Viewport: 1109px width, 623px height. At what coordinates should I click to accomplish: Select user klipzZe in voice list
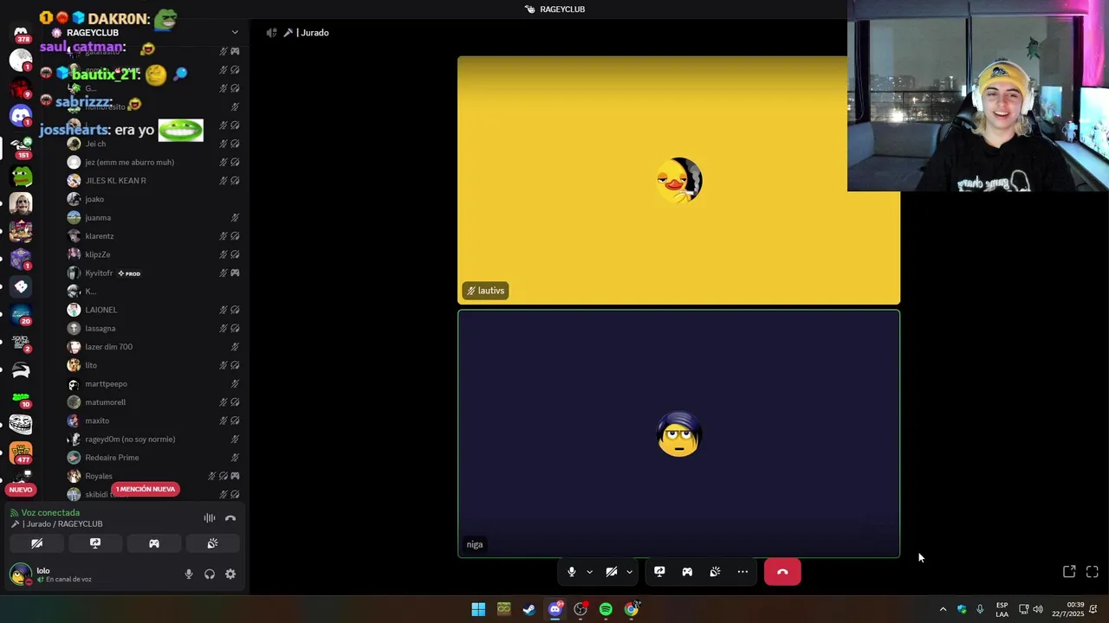click(x=98, y=254)
